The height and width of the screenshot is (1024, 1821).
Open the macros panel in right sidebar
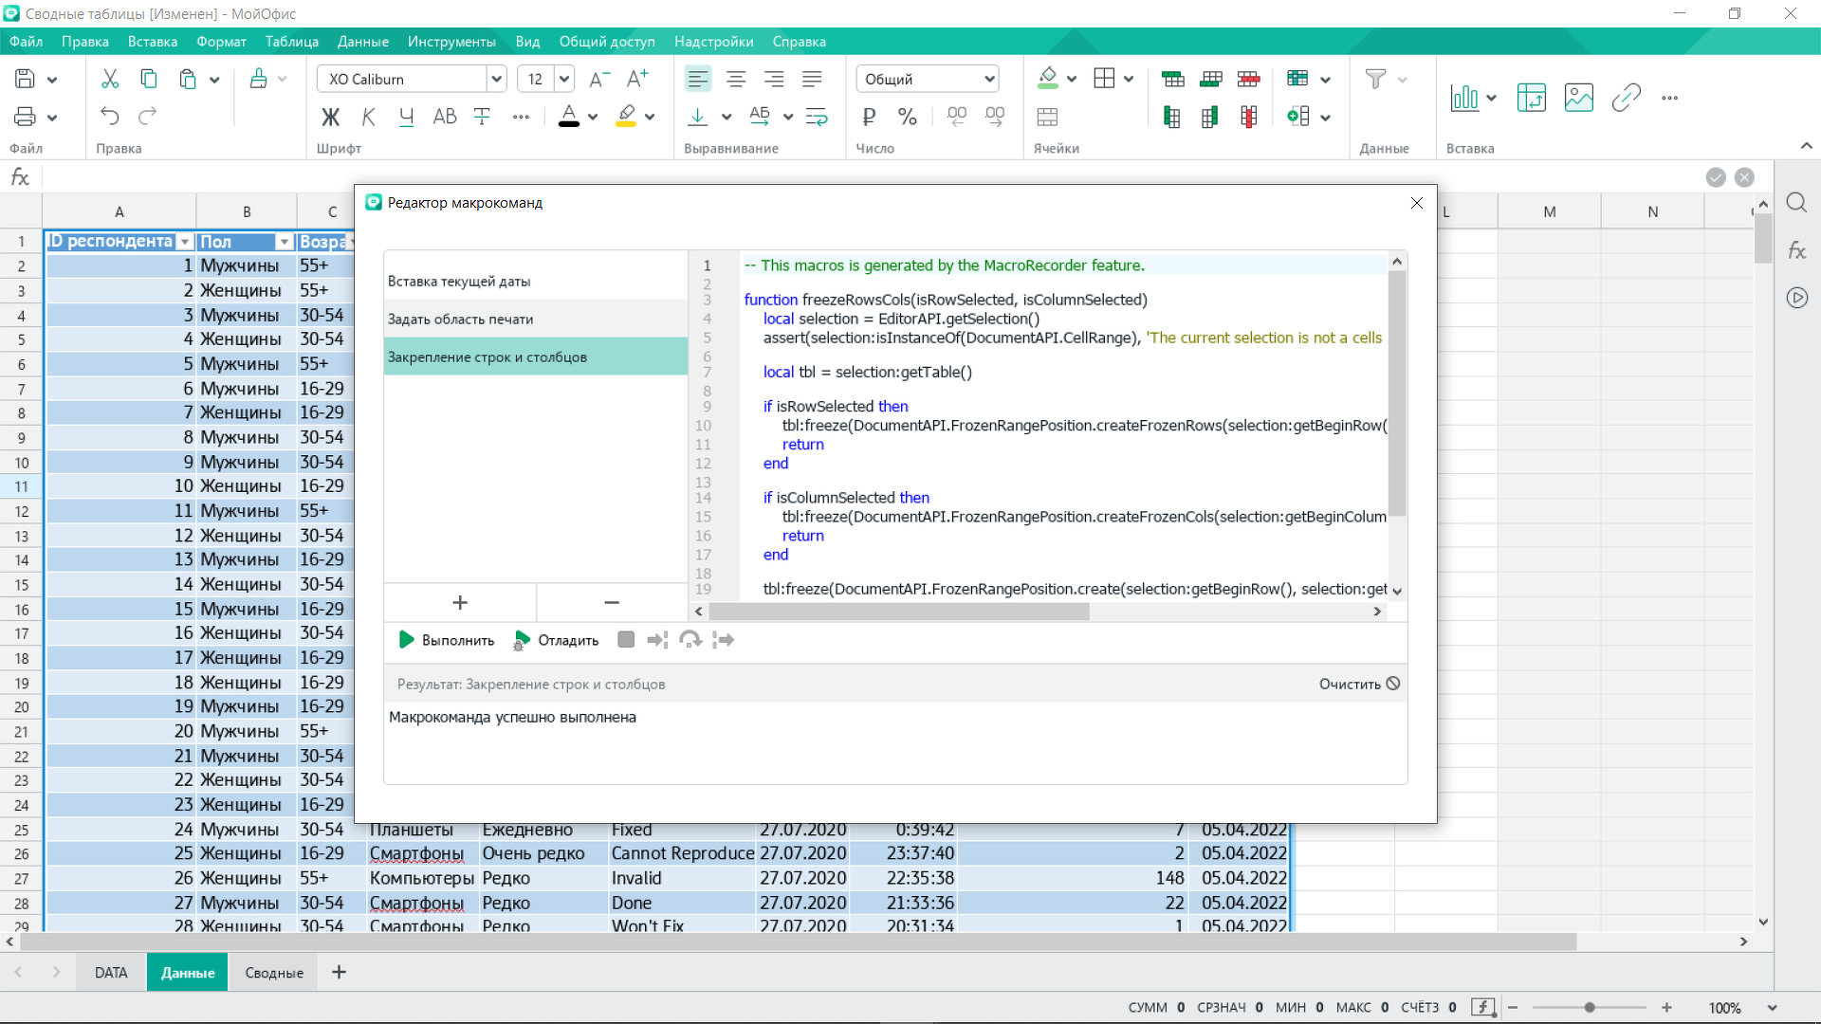(1796, 298)
